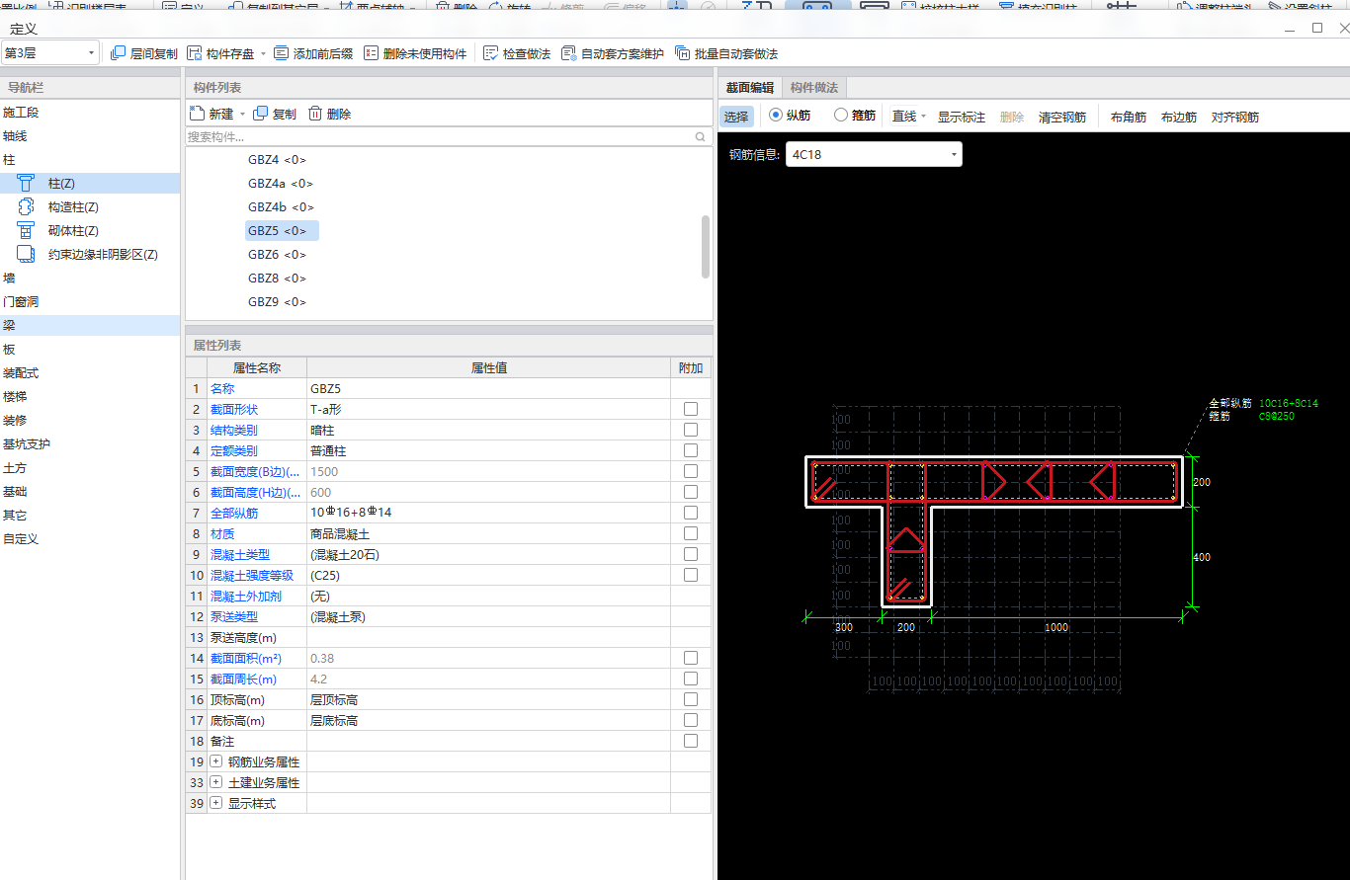This screenshot has height=880, width=1350.
Task: Click the 混凝土强度等级 value (C25)
Action: (488, 575)
